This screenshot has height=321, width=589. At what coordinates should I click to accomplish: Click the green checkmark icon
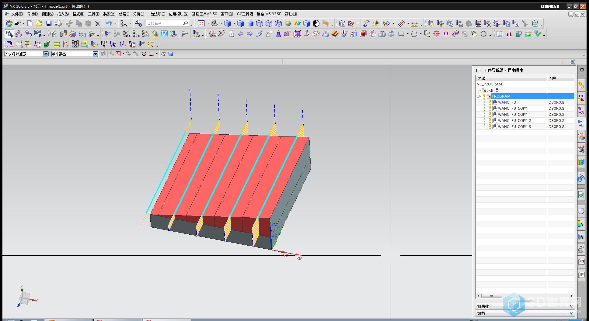coord(538,34)
